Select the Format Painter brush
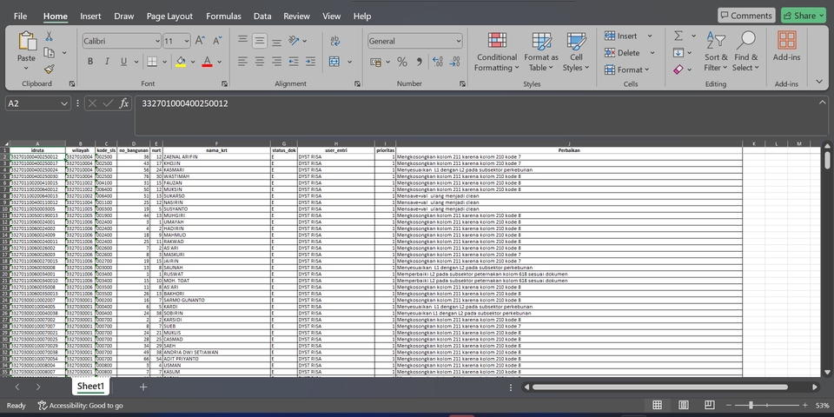This screenshot has width=834, height=417. point(49,69)
